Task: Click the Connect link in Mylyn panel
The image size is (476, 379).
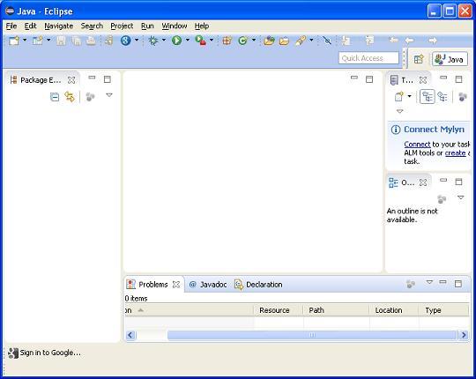Action: (417, 145)
